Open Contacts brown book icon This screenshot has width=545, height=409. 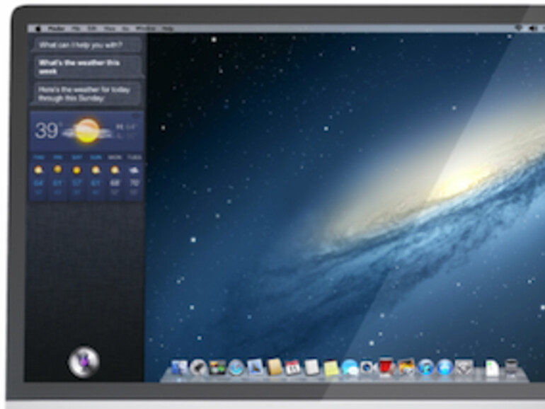[274, 368]
